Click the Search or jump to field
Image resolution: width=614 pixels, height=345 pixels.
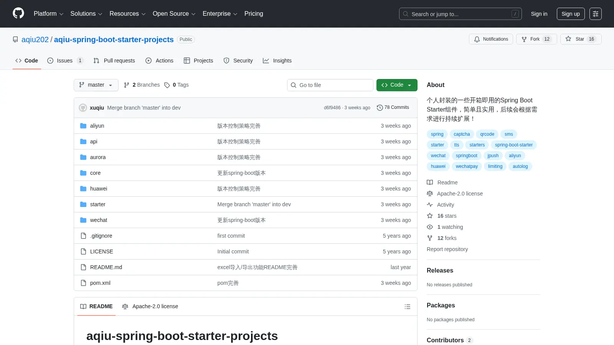[460, 14]
